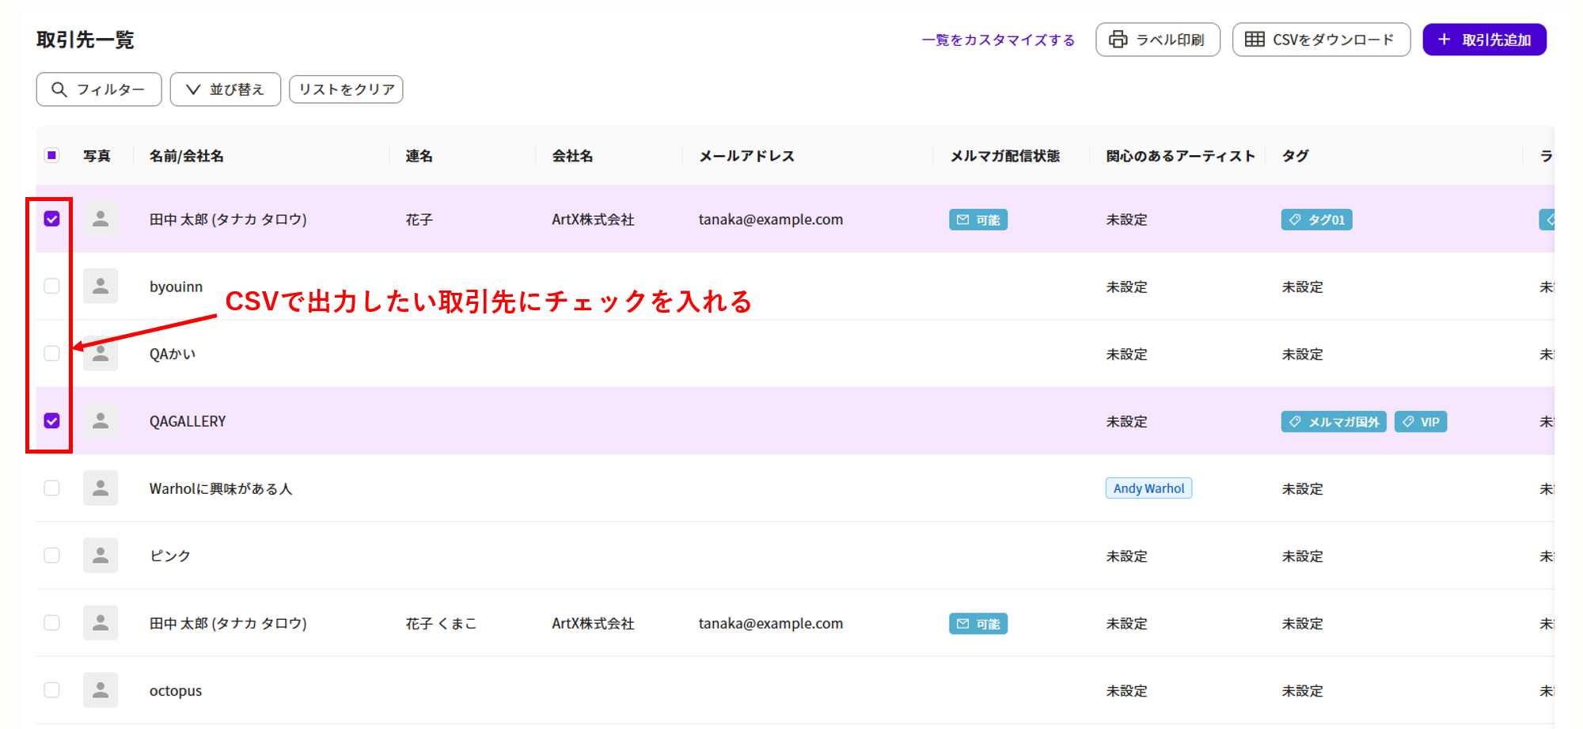The height and width of the screenshot is (729, 1583).
Task: Click the 関心のあるアーティスト column header
Action: (x=1180, y=156)
